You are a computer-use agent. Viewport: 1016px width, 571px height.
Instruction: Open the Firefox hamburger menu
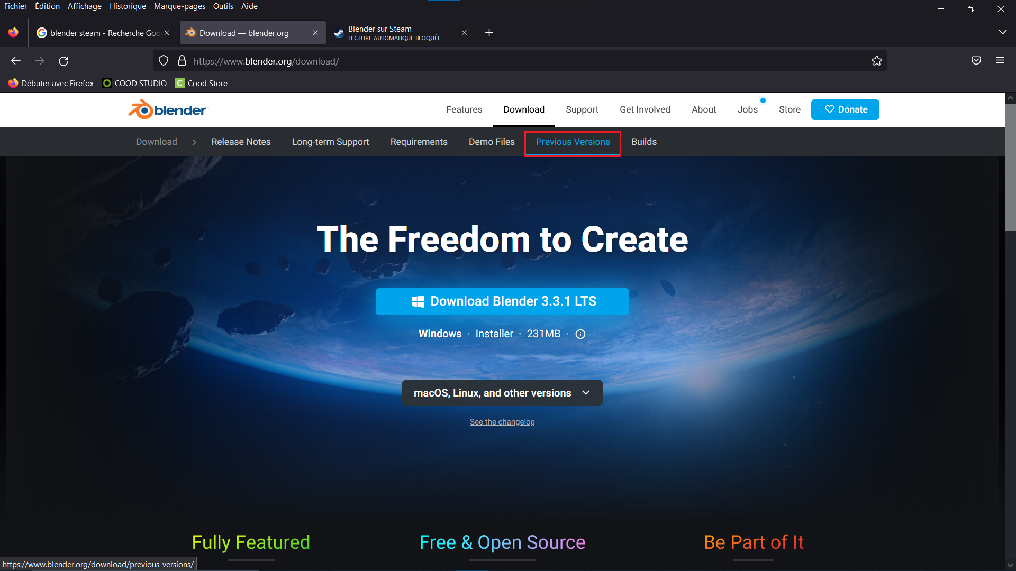point(1000,60)
